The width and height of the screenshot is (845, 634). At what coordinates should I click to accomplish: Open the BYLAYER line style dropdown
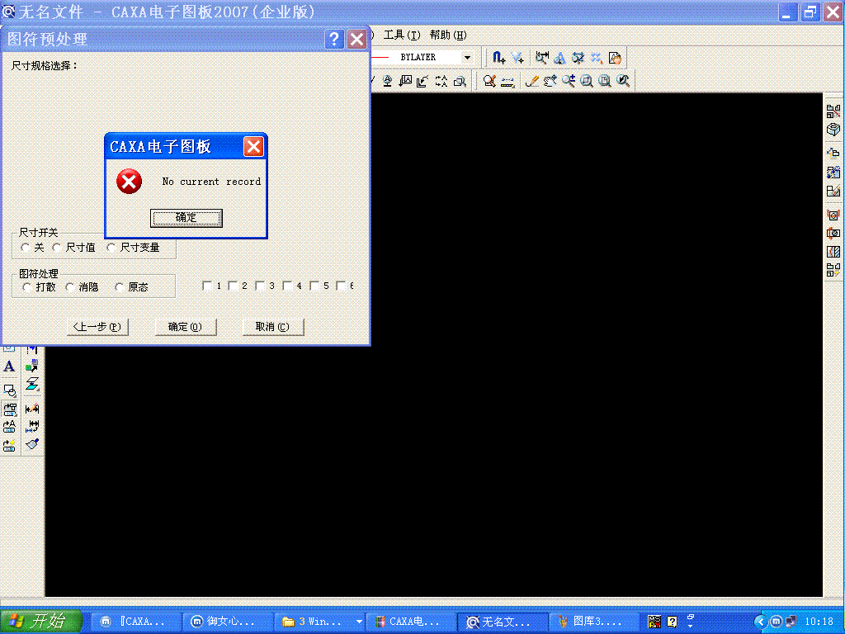467,57
